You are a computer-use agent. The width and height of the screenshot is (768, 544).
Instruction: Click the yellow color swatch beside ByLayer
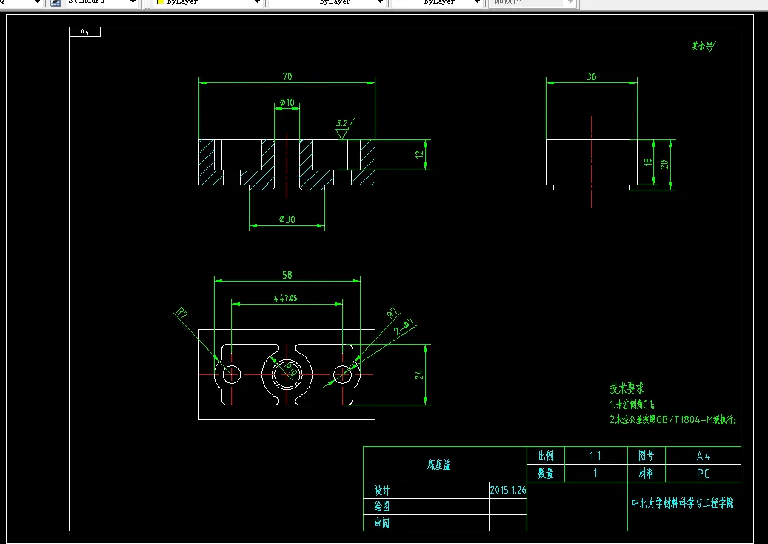160,2
